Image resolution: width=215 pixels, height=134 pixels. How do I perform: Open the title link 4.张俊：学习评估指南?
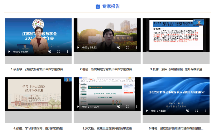pos(38,128)
